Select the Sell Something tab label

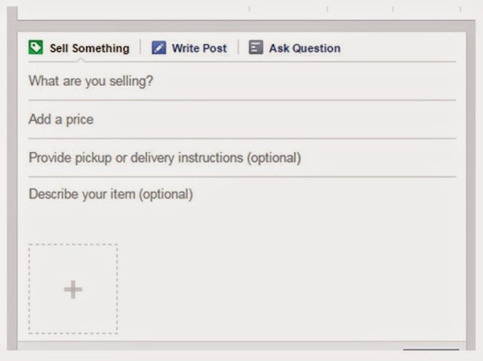click(x=90, y=48)
